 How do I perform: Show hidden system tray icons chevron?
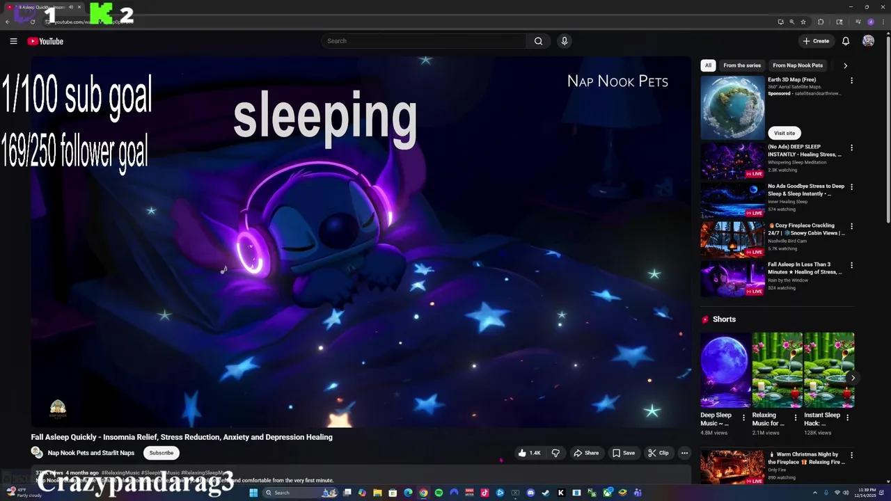coord(815,493)
